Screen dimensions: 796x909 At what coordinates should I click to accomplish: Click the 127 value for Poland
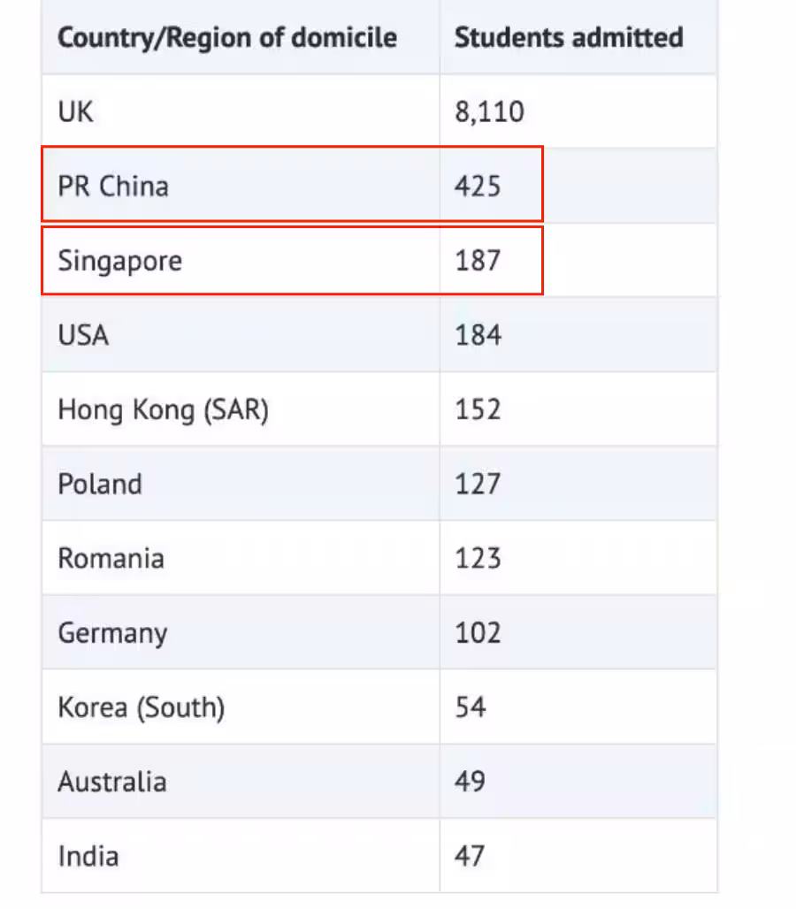pos(477,484)
